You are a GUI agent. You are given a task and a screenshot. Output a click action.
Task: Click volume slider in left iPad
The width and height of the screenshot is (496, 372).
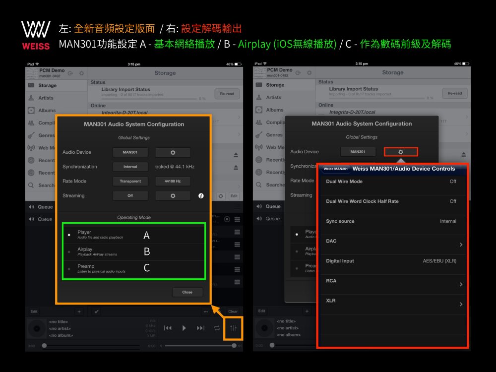click(199, 346)
